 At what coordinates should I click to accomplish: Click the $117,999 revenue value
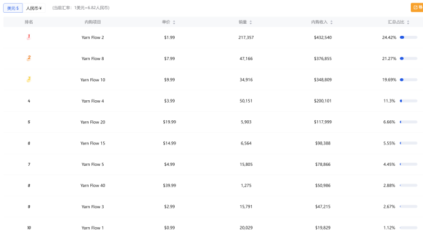point(323,122)
